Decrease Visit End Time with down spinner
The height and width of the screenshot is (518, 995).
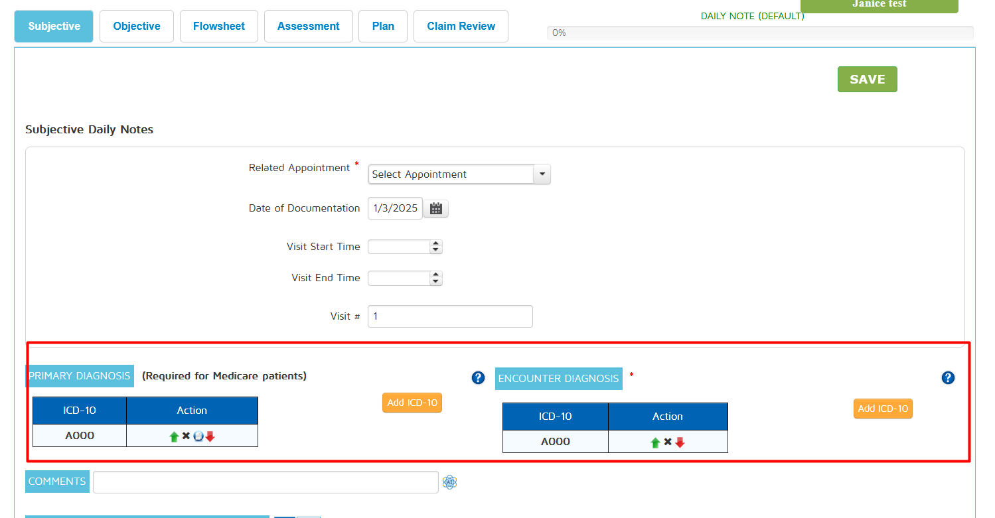(x=435, y=281)
